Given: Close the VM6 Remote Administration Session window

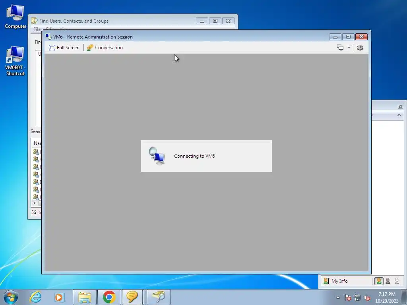Looking at the screenshot, I should pos(361,37).
